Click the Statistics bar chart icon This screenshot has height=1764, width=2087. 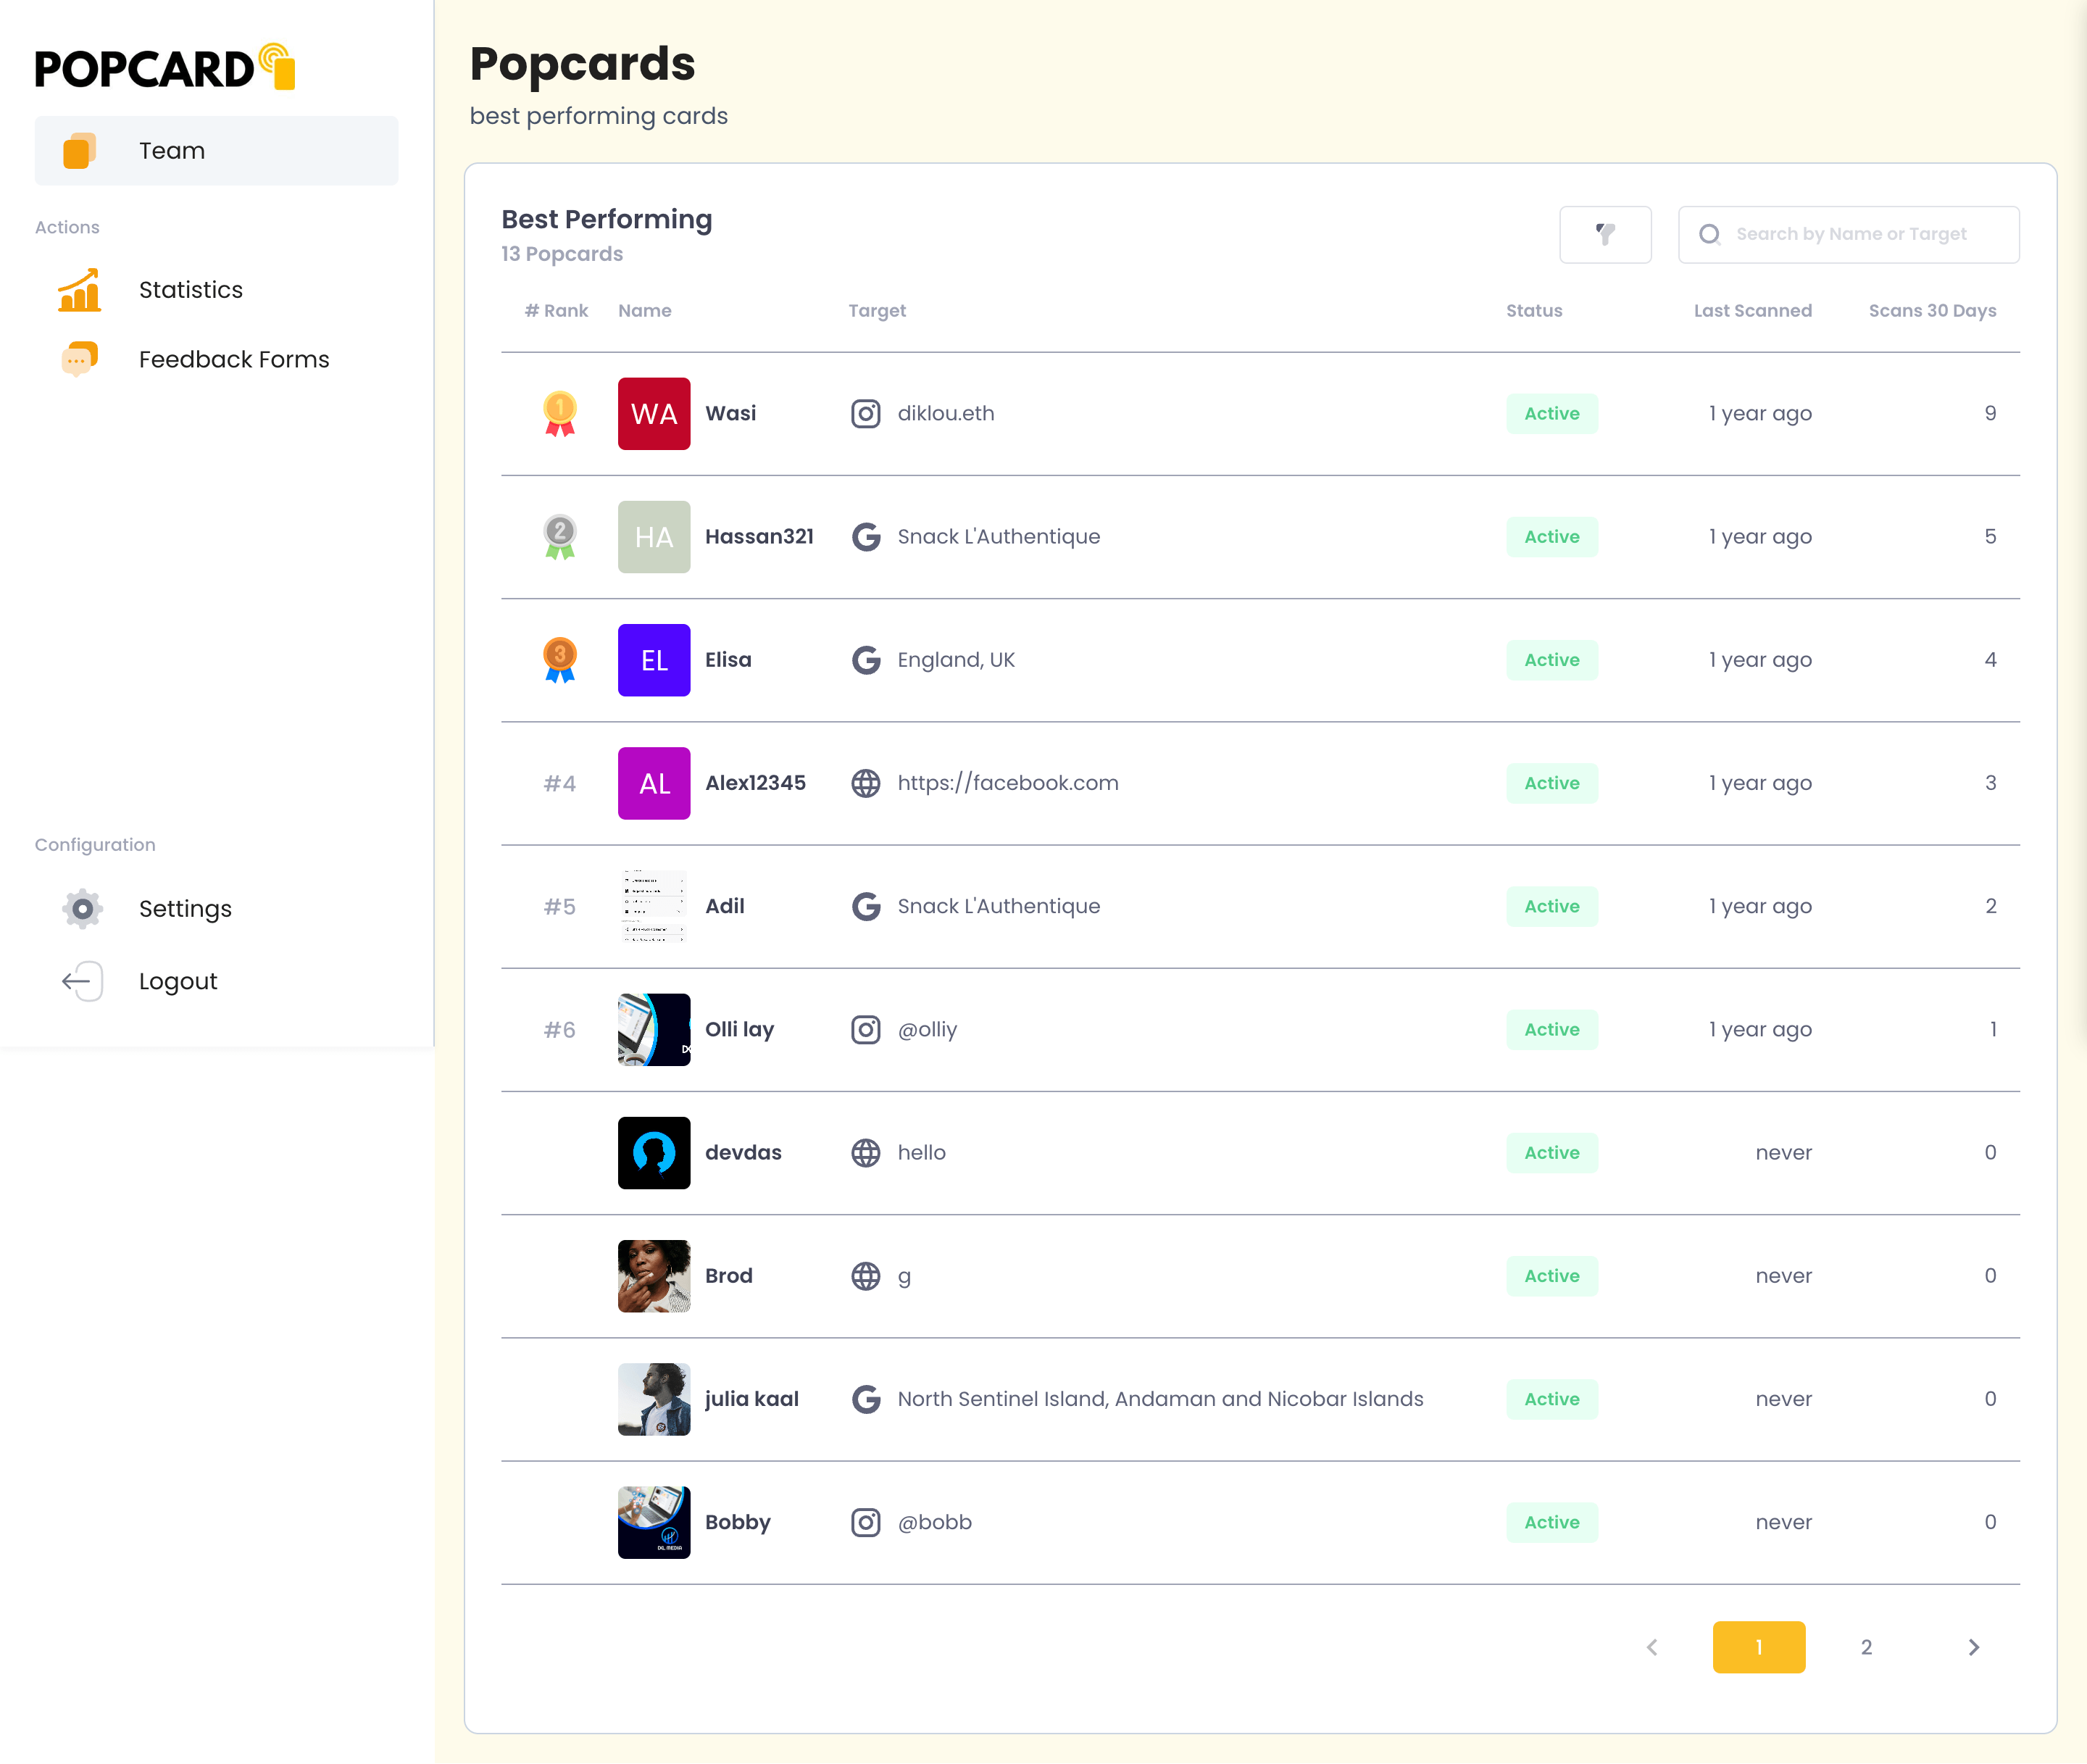[x=79, y=290]
